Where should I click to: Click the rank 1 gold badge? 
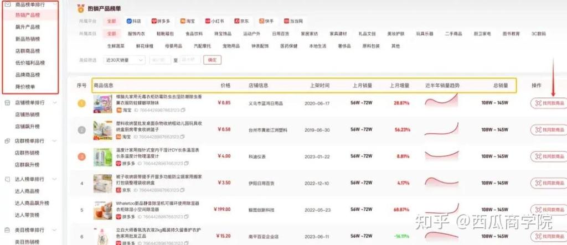(82, 104)
